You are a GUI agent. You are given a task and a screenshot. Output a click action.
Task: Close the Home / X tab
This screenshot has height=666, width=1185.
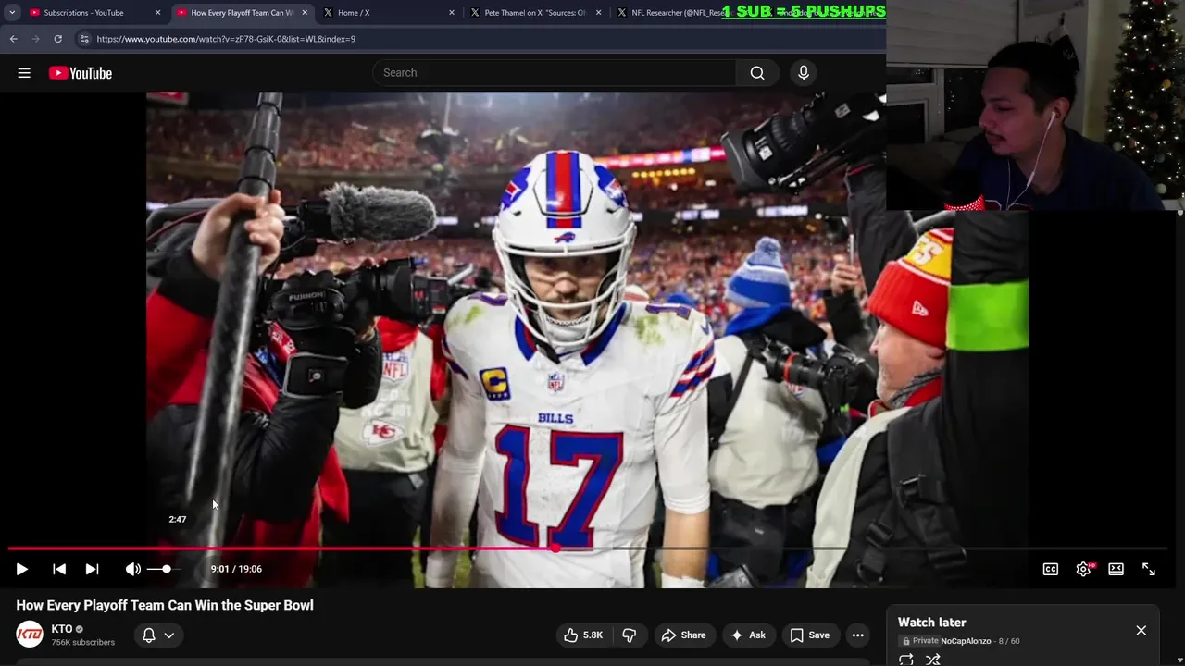452,13
